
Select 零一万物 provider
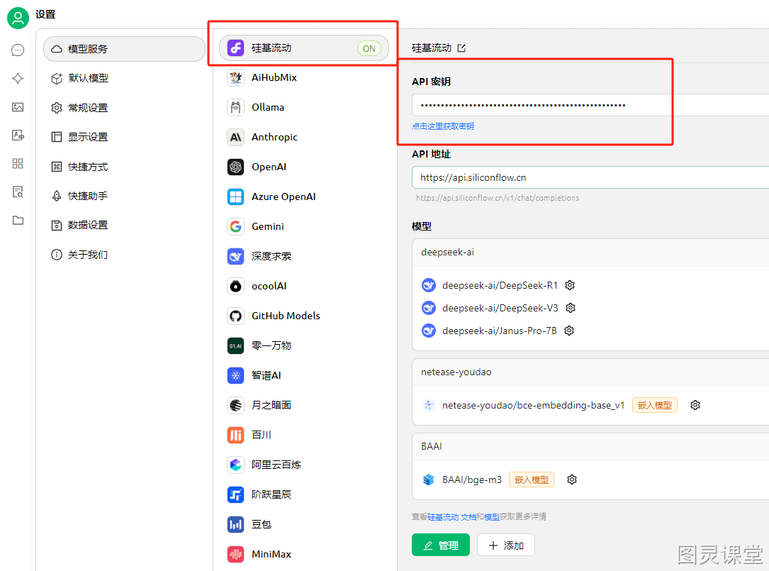point(304,345)
